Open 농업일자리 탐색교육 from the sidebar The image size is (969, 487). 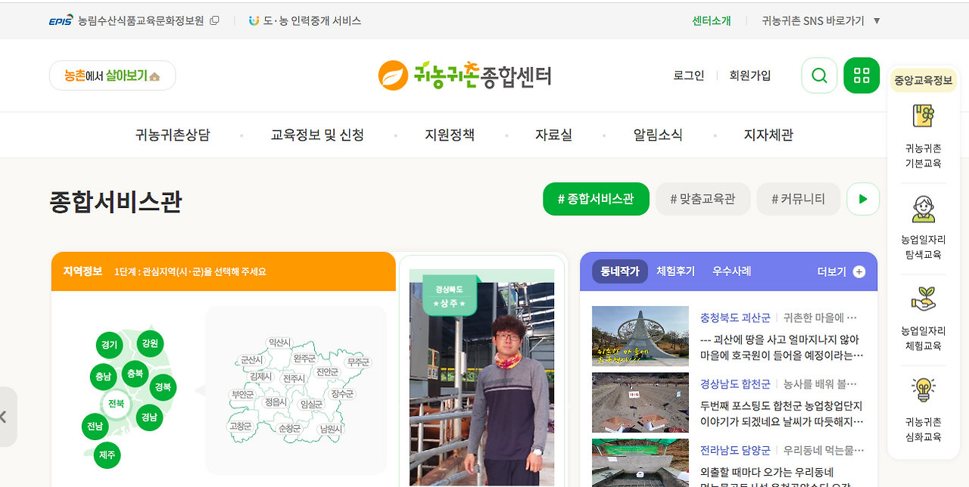923,212
